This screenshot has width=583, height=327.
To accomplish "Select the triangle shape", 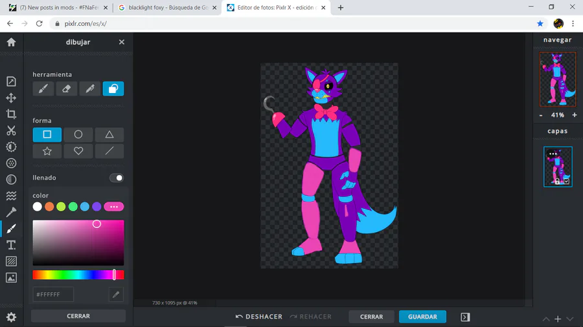I will 109,134.
